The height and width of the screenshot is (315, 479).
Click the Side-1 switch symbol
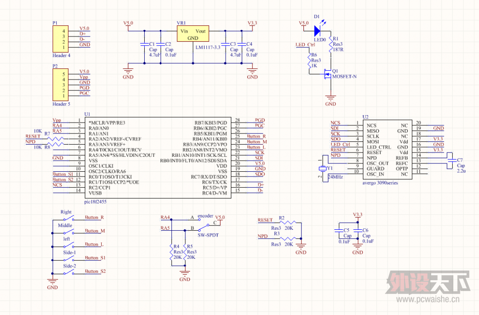tap(69, 258)
